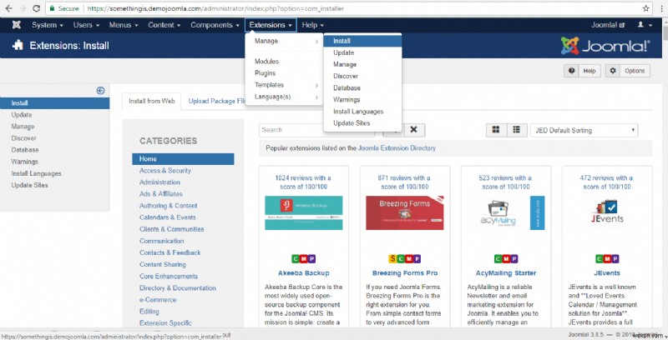
Task: Open the Menus dropdown
Action: click(124, 25)
